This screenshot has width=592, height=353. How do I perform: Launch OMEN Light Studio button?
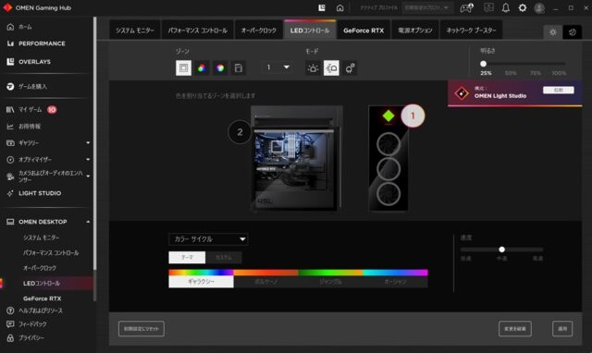559,90
